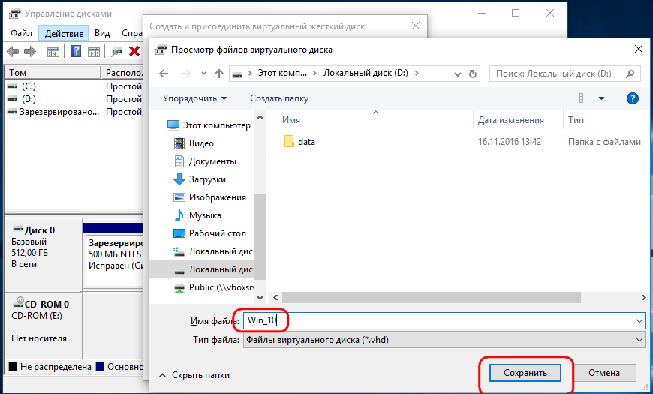Viewport: 653px width, 394px height.
Task: Open Help via the blue question toolbar icon
Action: [x=77, y=51]
